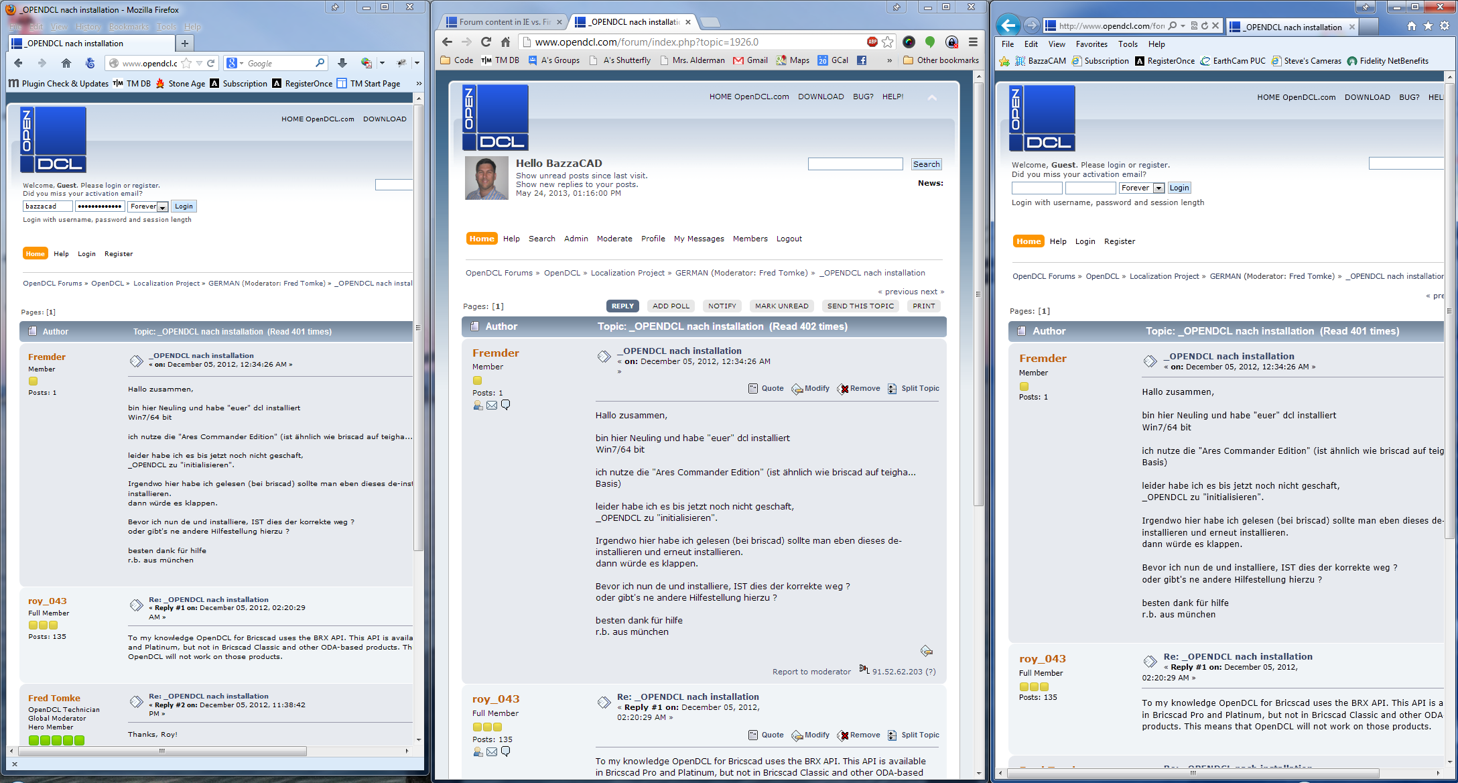1458x783 pixels.
Task: Click IE horizontal scrollbar thumb
Action: pos(1193,773)
